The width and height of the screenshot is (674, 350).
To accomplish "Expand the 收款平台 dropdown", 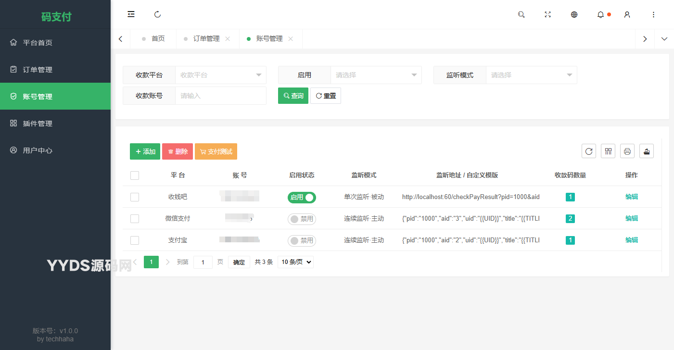I will (221, 75).
